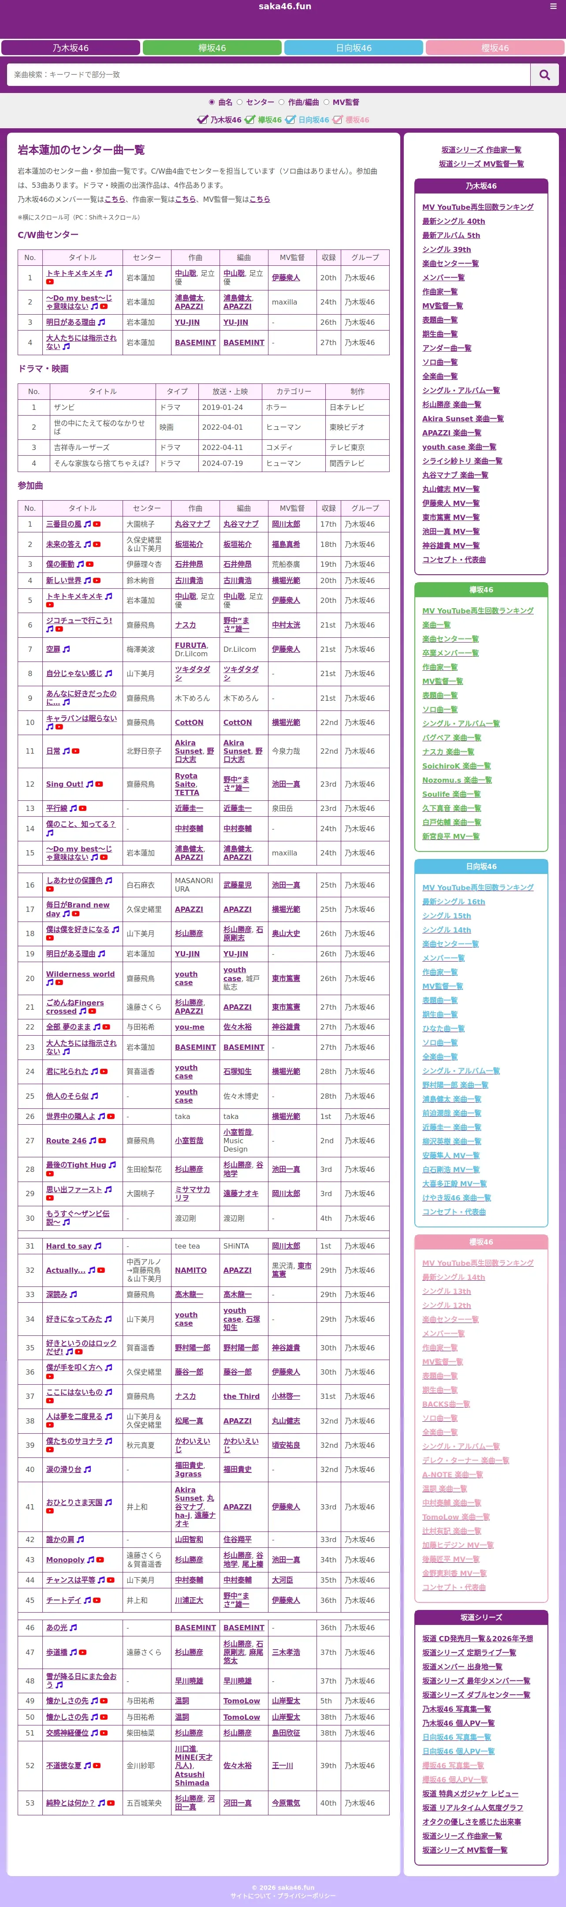
Task: Open the hamburger menu icon in the header
Action: 553,7
